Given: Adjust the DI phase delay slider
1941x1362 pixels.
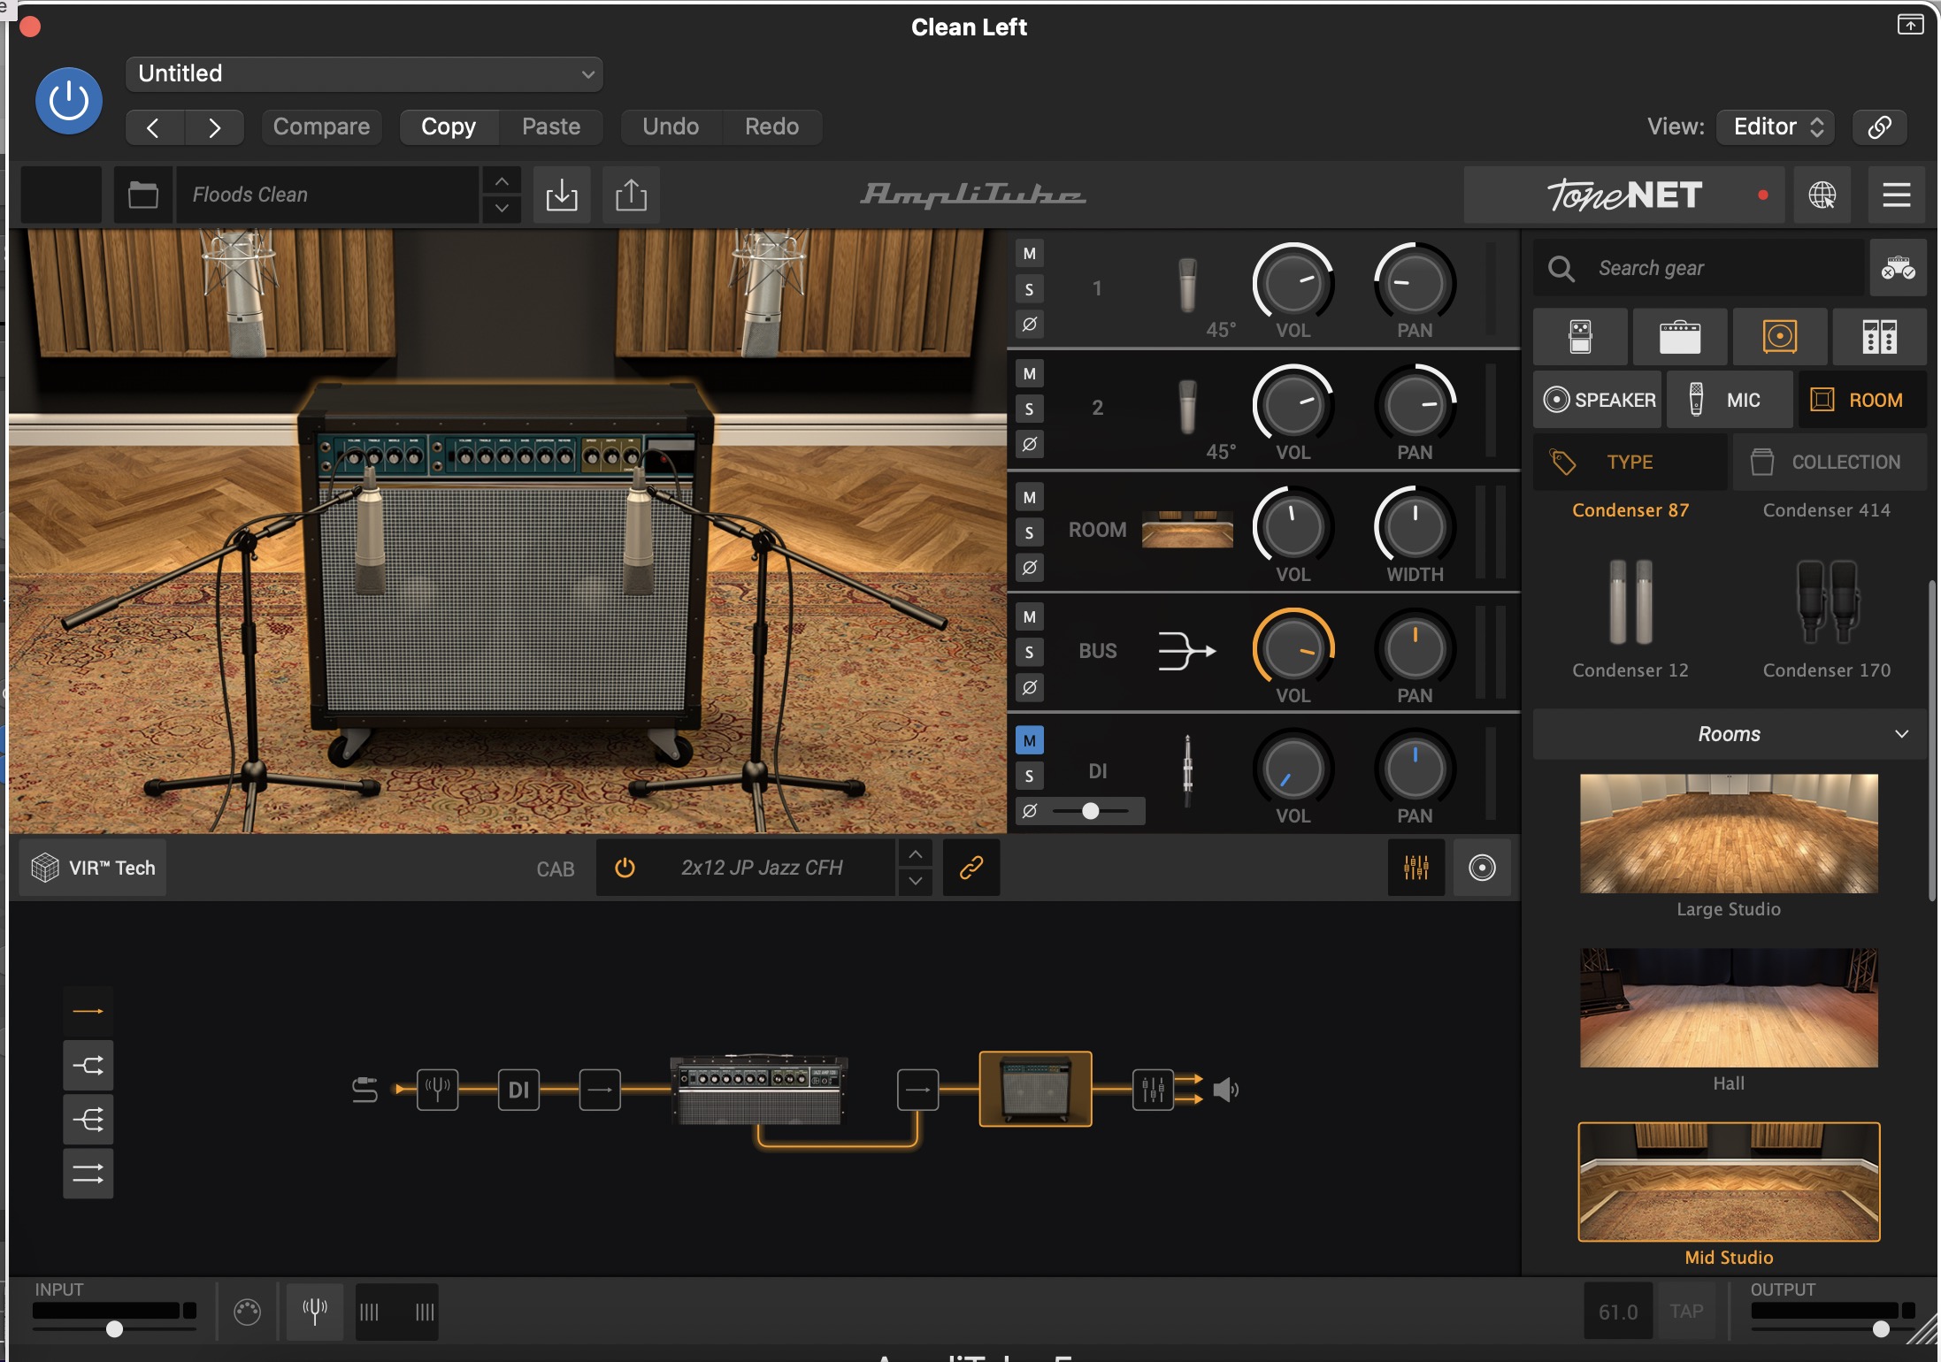Looking at the screenshot, I should (1090, 811).
